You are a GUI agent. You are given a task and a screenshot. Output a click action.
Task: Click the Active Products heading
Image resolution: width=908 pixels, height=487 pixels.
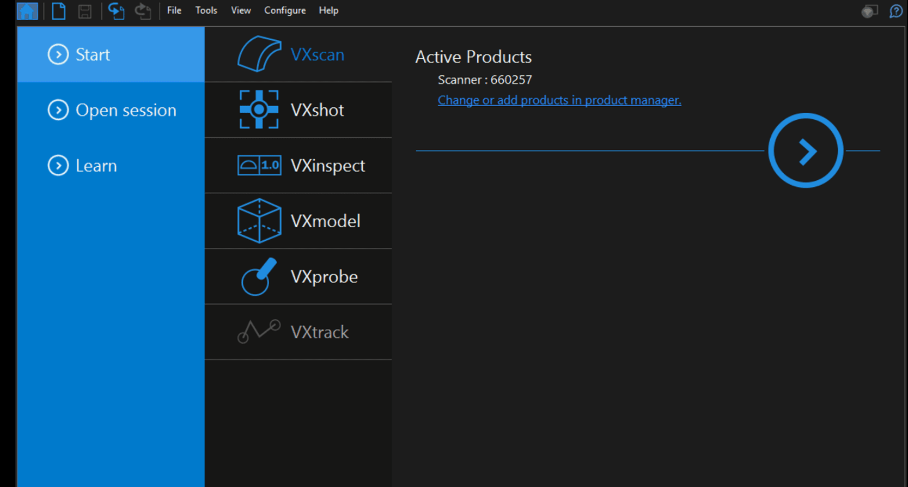(x=473, y=57)
